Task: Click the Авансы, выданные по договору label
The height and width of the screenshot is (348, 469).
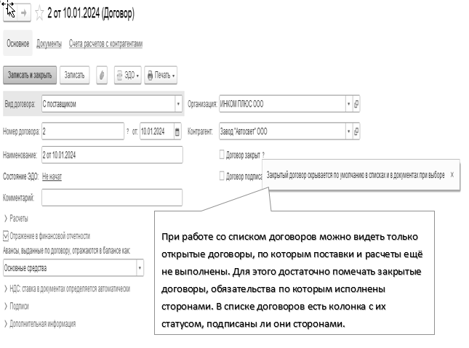Action: click(x=67, y=251)
